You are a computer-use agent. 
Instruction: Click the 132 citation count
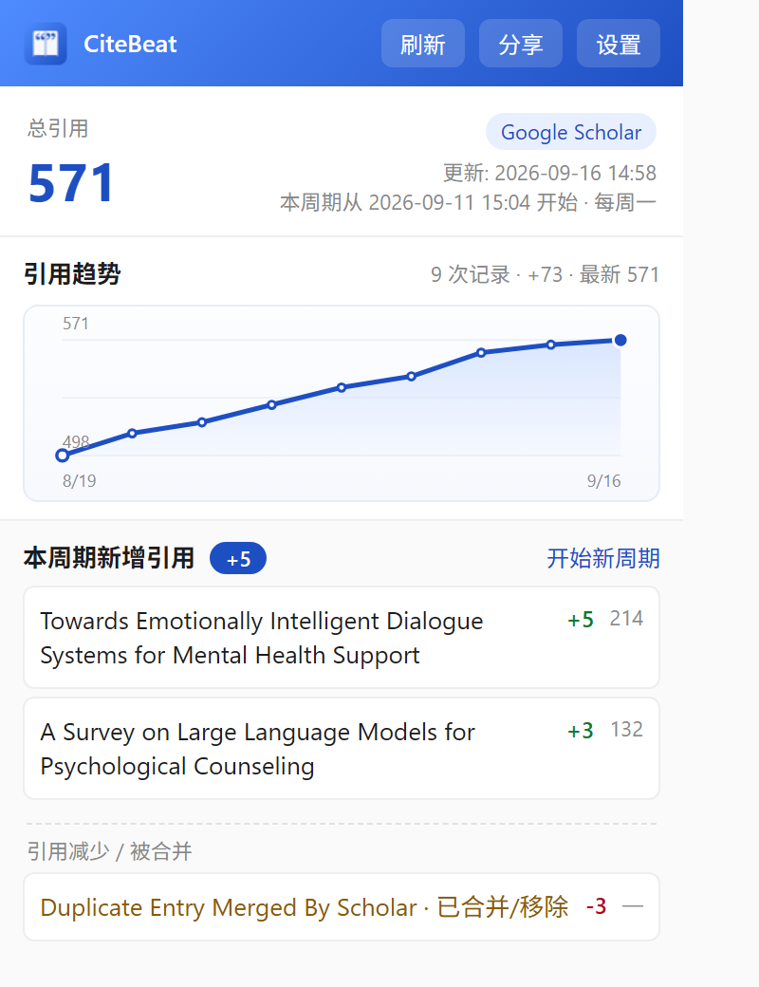(626, 730)
